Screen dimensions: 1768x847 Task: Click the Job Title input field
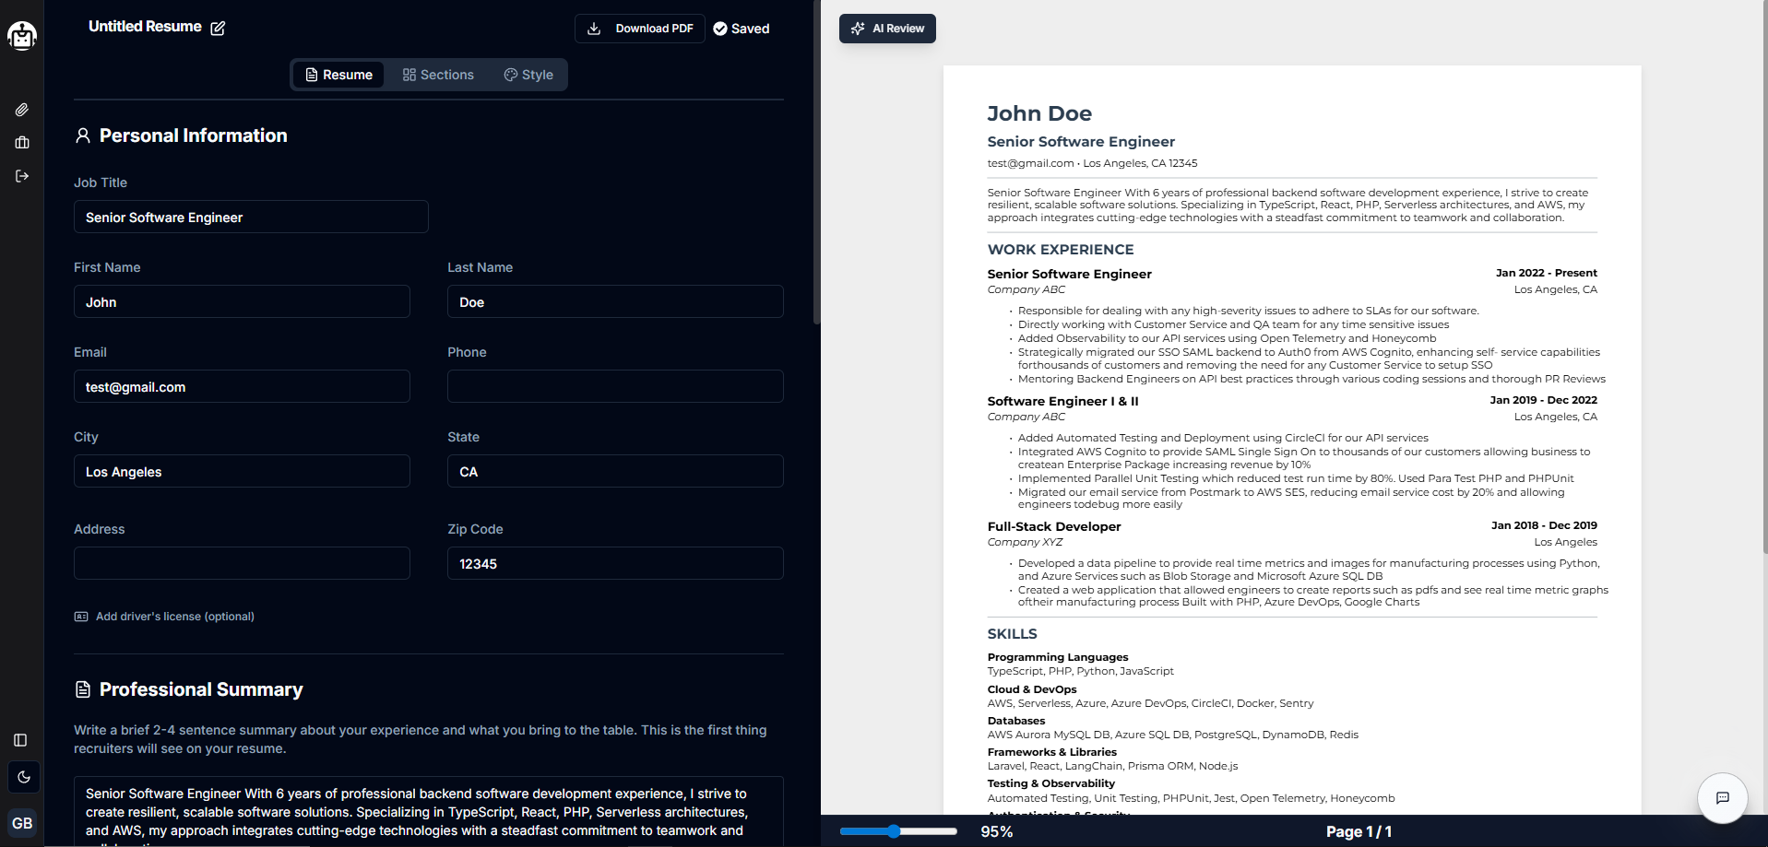click(x=251, y=217)
